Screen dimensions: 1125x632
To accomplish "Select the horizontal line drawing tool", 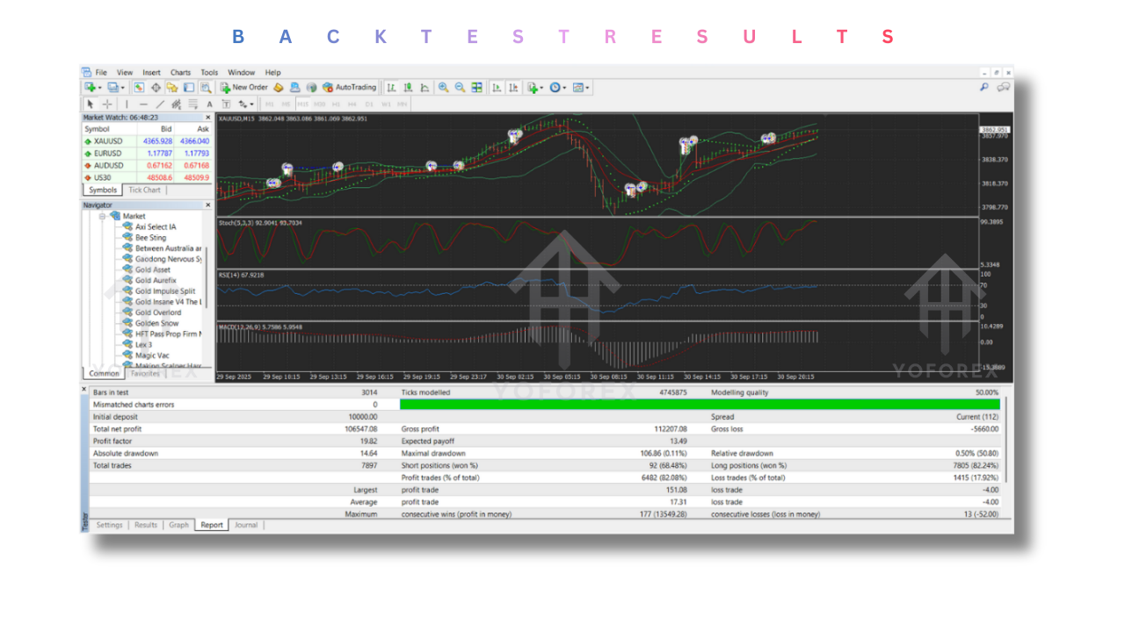I will [x=143, y=104].
